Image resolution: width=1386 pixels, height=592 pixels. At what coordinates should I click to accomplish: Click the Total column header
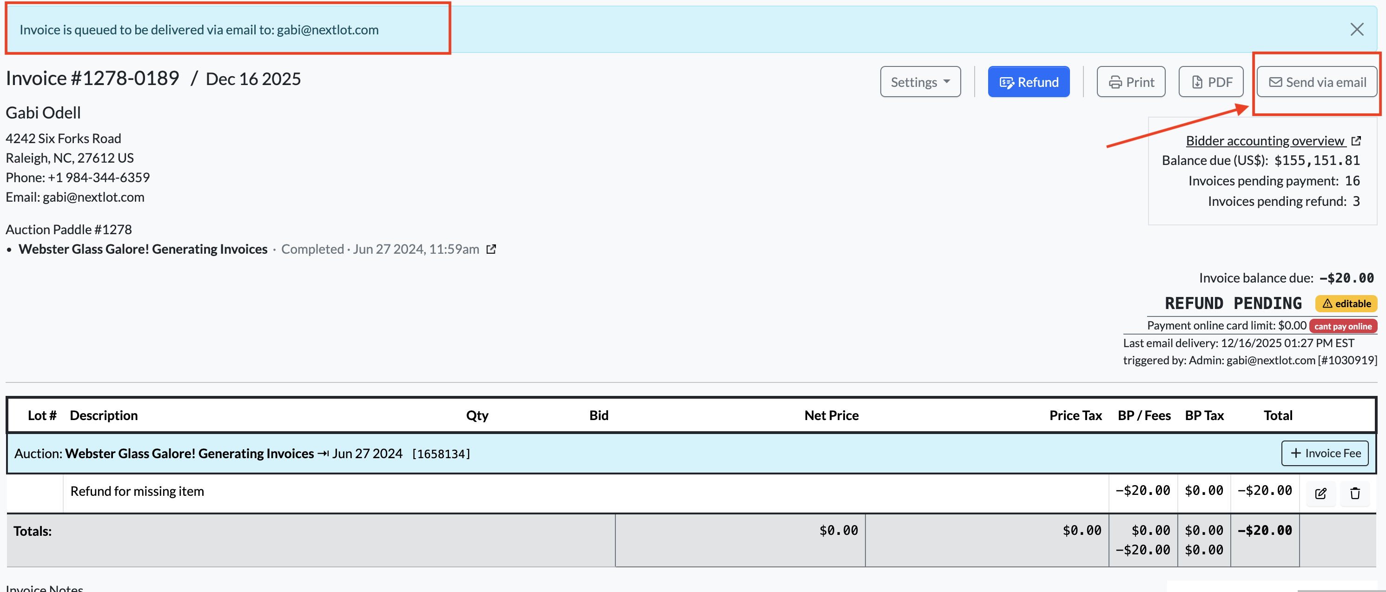click(1278, 415)
